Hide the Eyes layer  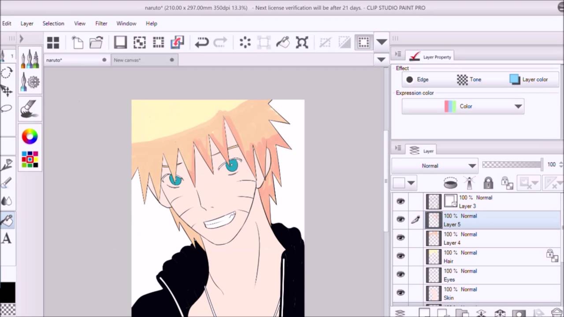pyautogui.click(x=400, y=274)
